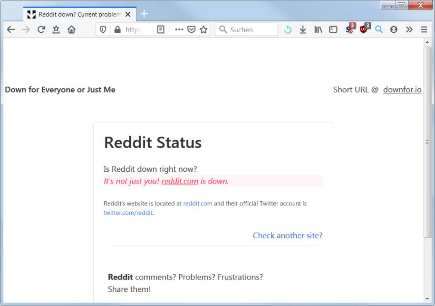The image size is (435, 306).
Task: Open the bookmarks star-tray icon
Action: (56, 29)
